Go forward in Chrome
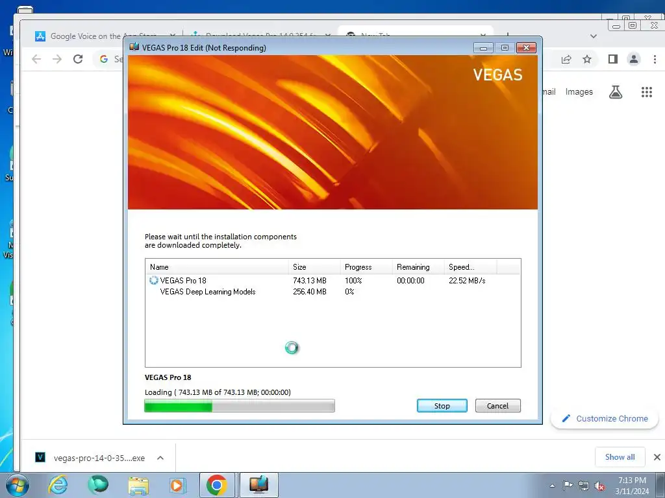 pos(57,59)
